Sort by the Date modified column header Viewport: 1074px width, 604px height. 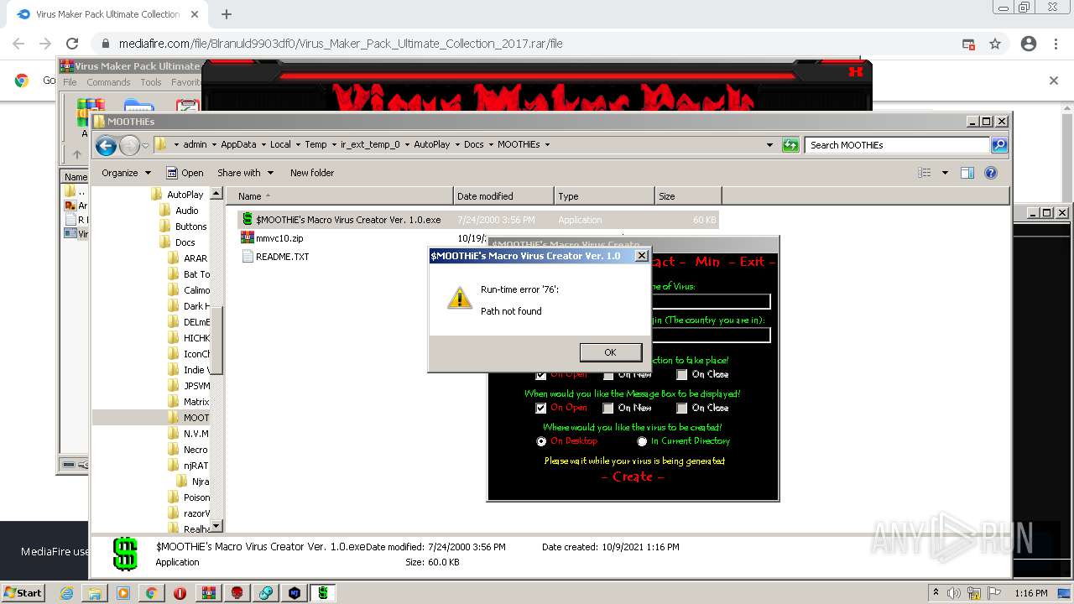(x=503, y=196)
